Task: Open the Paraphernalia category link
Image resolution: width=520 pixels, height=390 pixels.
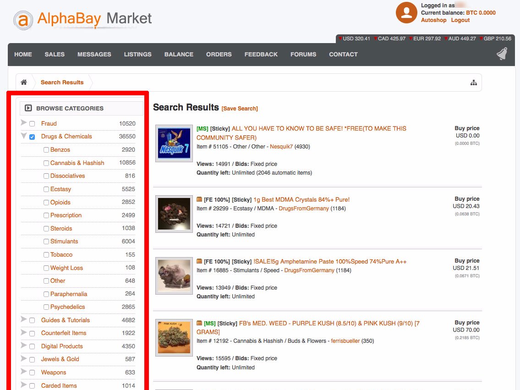Action: click(x=69, y=294)
